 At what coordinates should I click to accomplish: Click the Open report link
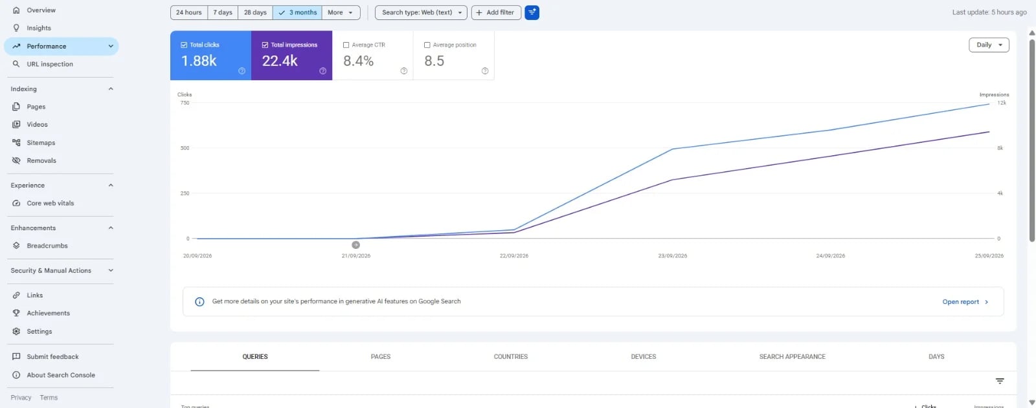965,302
